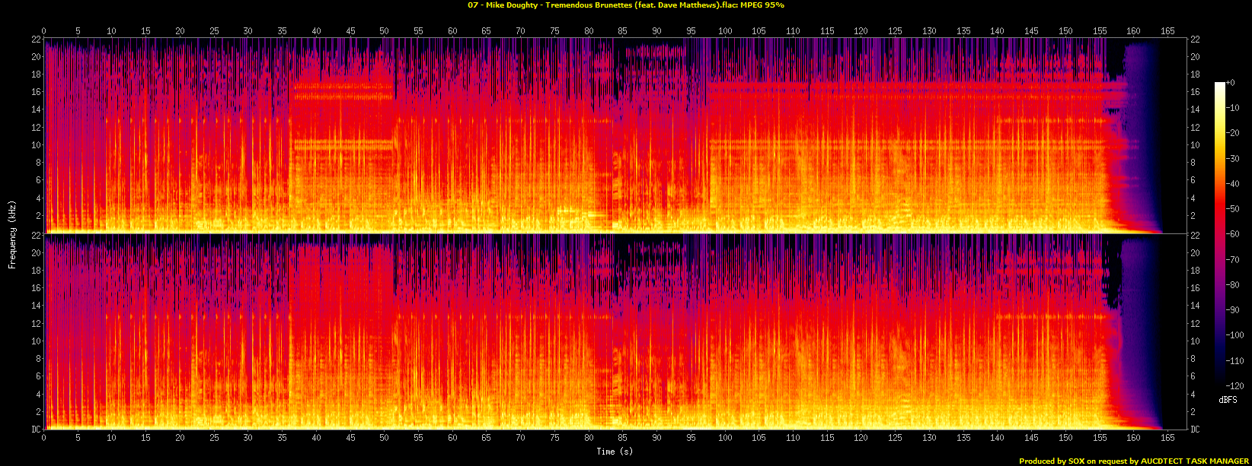Click the upper channel spectrogram plot
This screenshot has height=466, width=1252.
tap(615, 135)
